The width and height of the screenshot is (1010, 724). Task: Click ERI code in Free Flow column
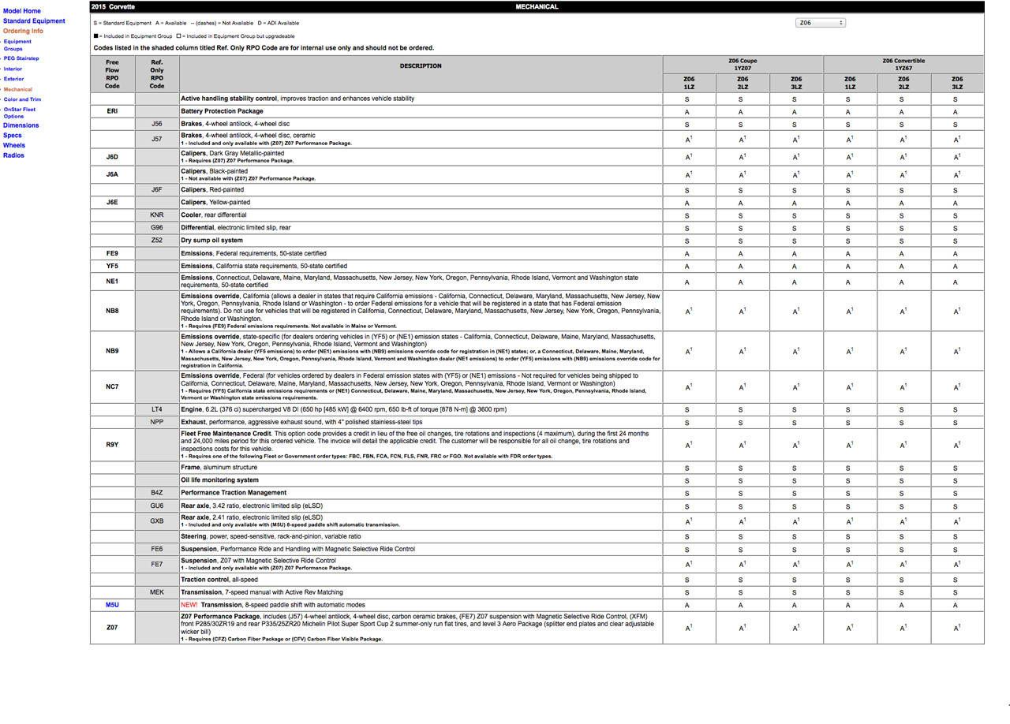[x=112, y=111]
